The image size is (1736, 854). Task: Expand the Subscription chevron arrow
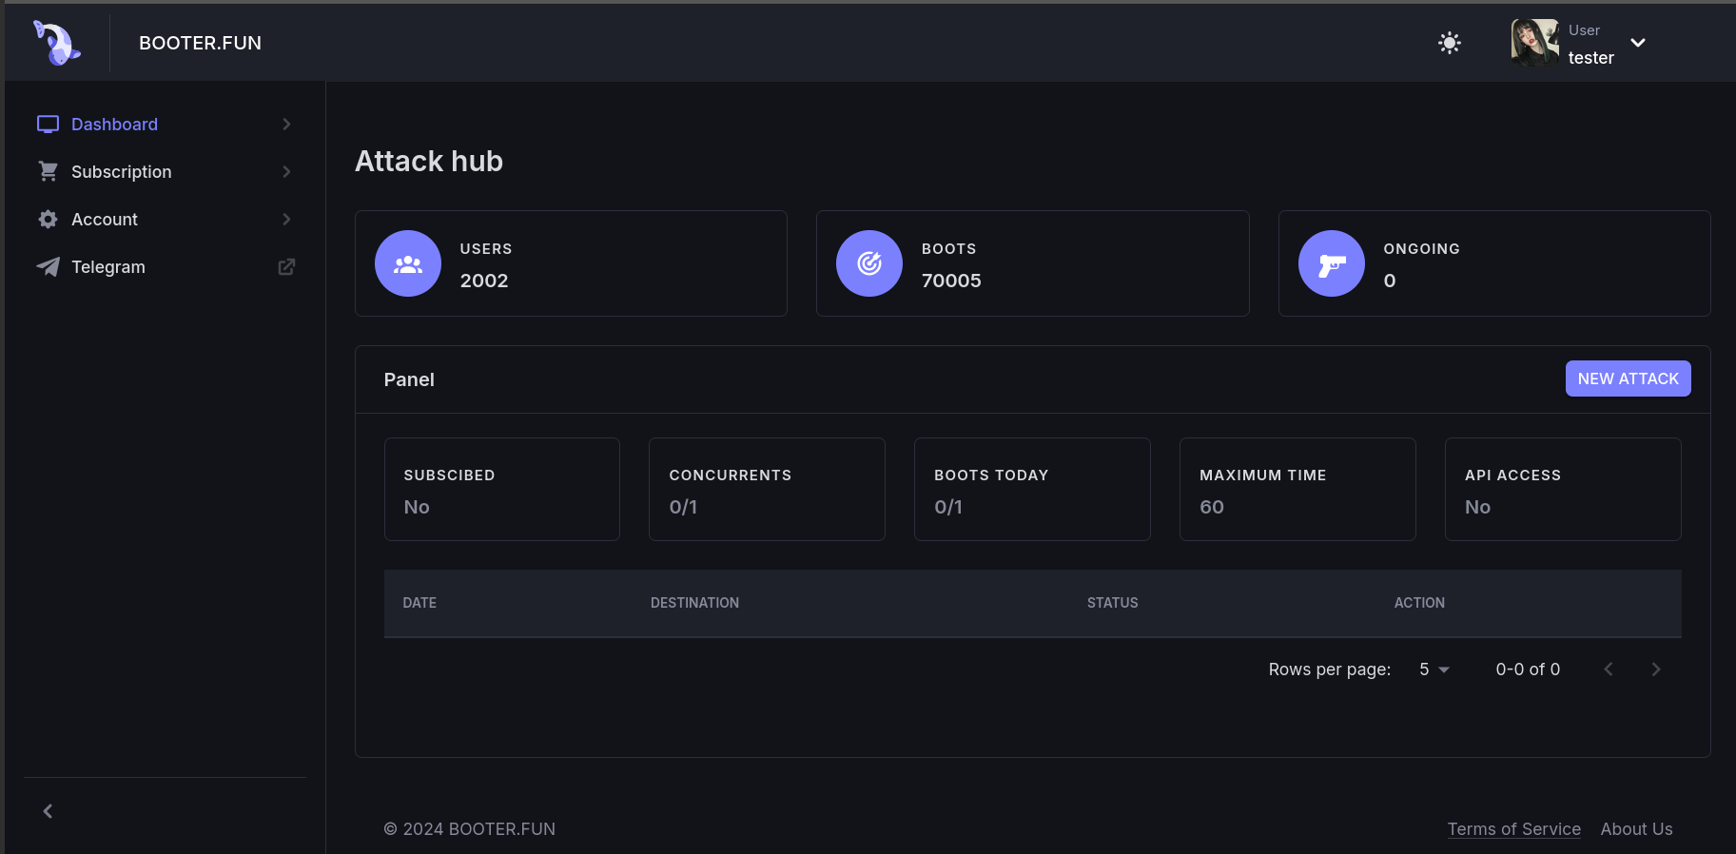click(x=286, y=172)
